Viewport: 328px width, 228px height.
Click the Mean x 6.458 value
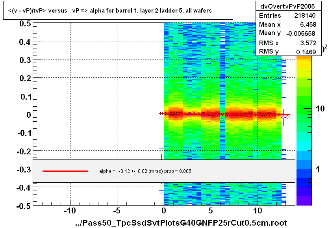[308, 24]
